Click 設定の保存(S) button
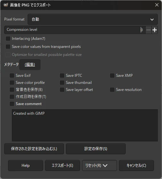The height and width of the screenshot is (179, 162). pos(96,149)
